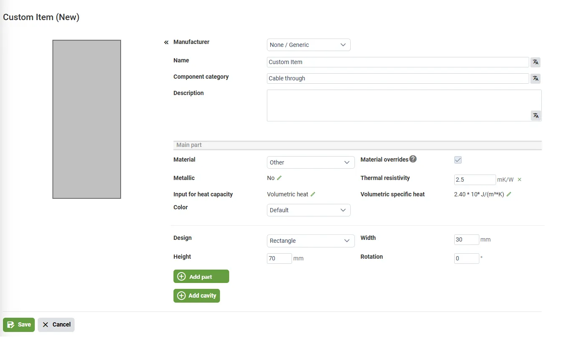Edit the Volumetric specific heat value

[509, 194]
